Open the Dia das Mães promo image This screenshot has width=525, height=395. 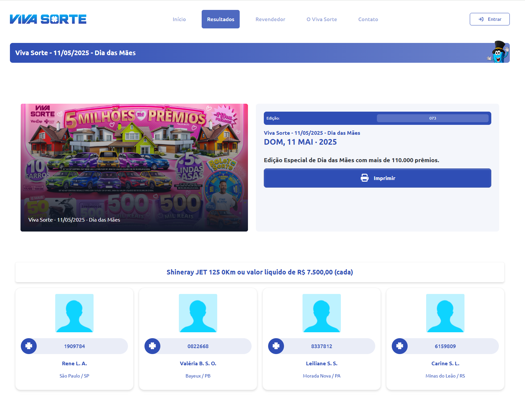click(x=134, y=167)
